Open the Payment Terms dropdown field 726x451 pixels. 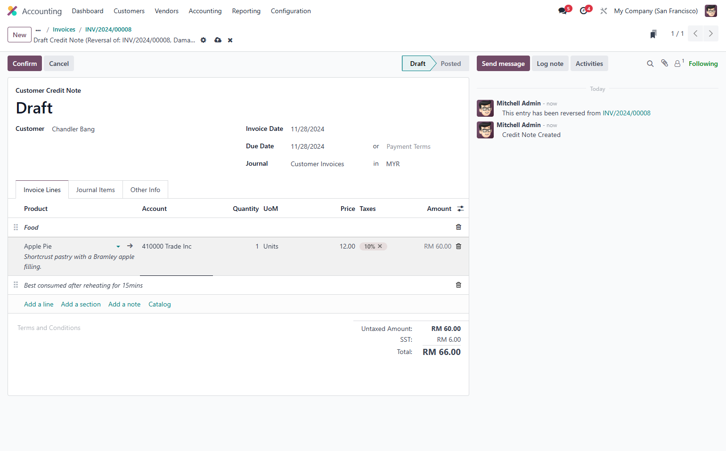pyautogui.click(x=422, y=146)
